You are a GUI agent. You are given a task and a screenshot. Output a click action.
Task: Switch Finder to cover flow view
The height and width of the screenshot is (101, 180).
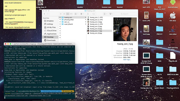point(71,14)
